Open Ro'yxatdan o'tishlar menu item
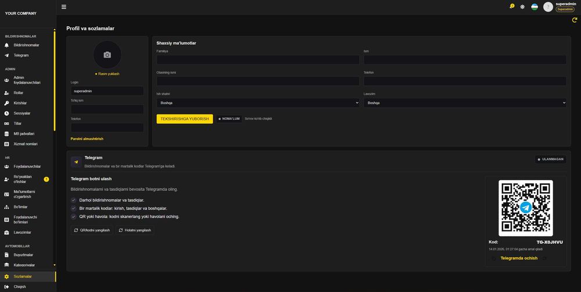 [27, 179]
